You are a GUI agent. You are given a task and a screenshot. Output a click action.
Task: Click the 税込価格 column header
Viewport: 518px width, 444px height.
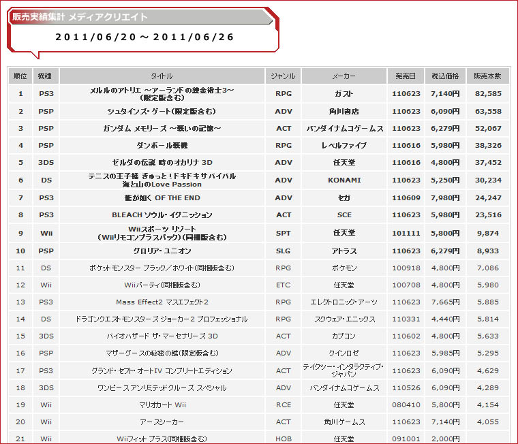point(445,76)
